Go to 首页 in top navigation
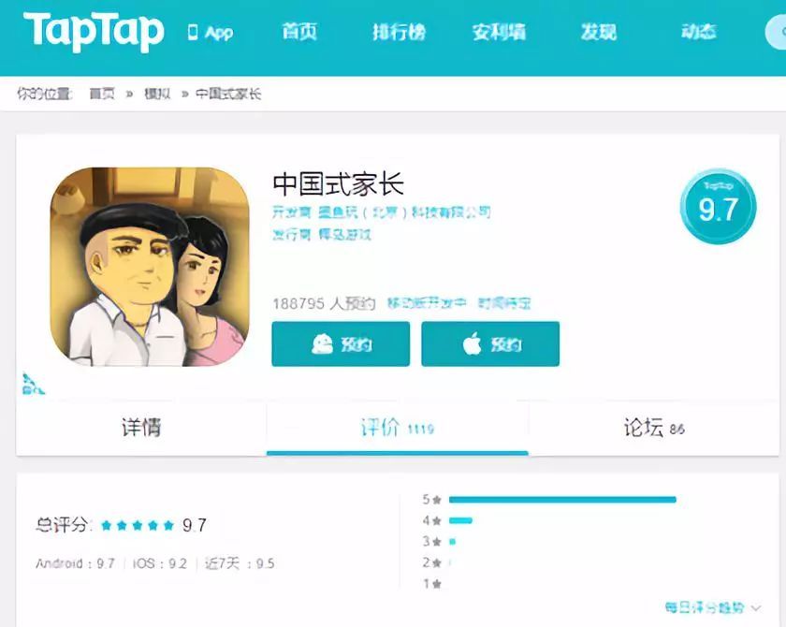This screenshot has width=786, height=627. (299, 32)
